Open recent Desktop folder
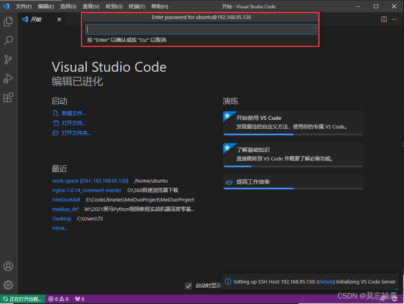 coord(62,218)
